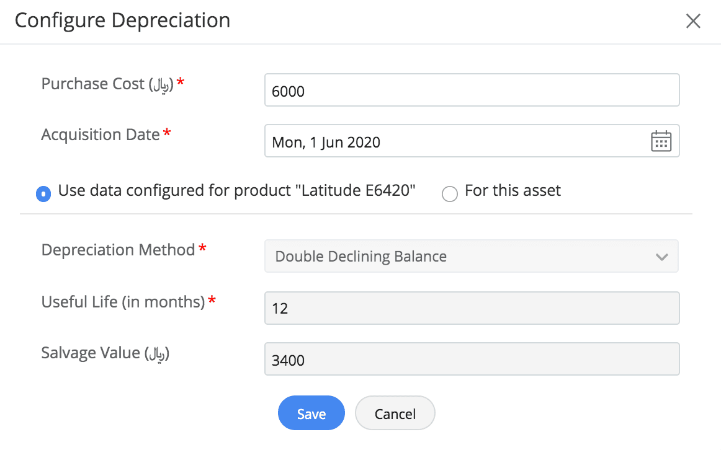Open the Double Declining Balance combo box
The image size is (721, 450).
(459, 257)
